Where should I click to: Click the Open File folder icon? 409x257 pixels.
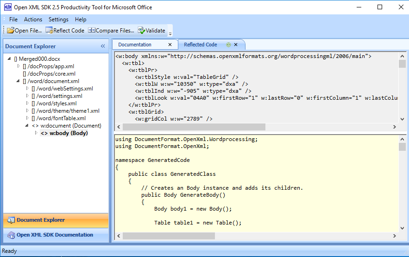point(11,31)
